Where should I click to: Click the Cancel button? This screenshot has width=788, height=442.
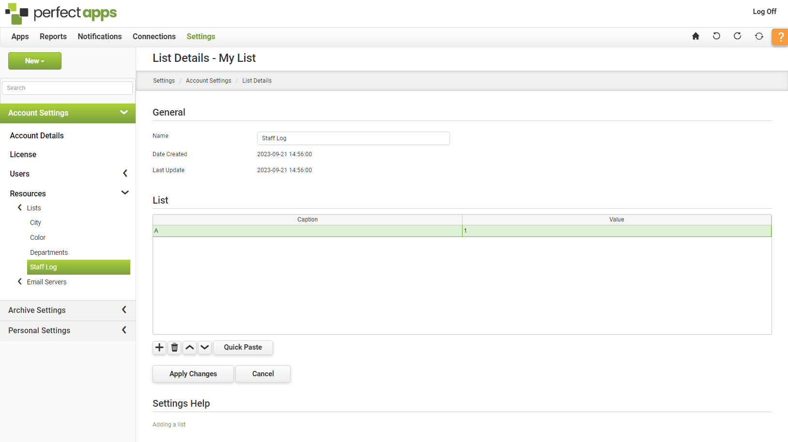[x=263, y=374]
